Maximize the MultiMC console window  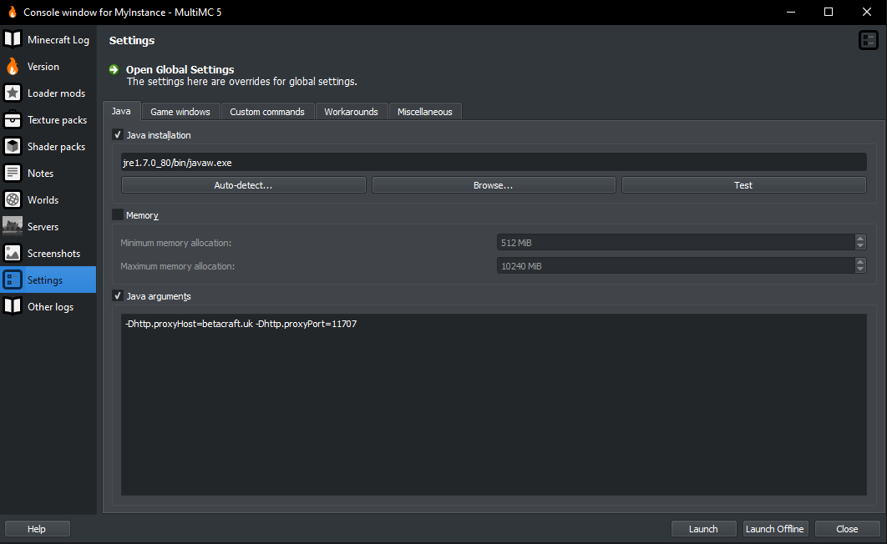[x=829, y=12]
